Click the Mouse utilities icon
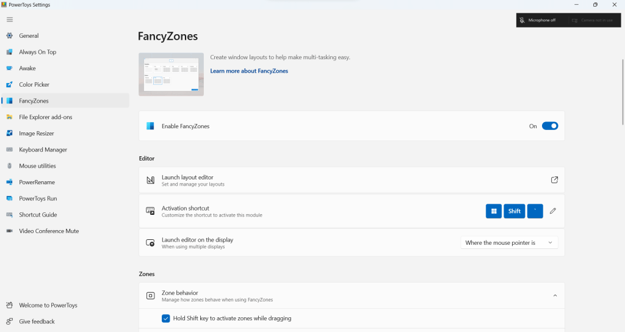This screenshot has width=625, height=332. click(10, 166)
